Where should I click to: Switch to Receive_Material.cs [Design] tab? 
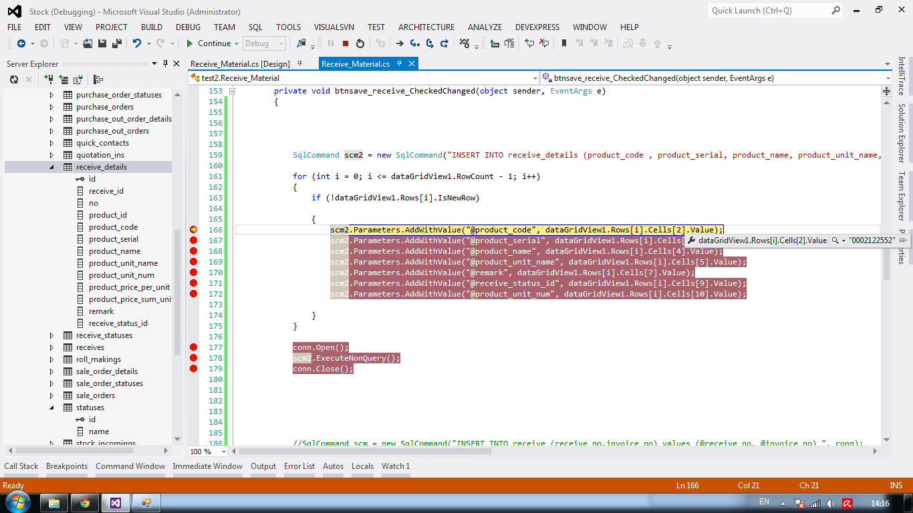pos(240,64)
